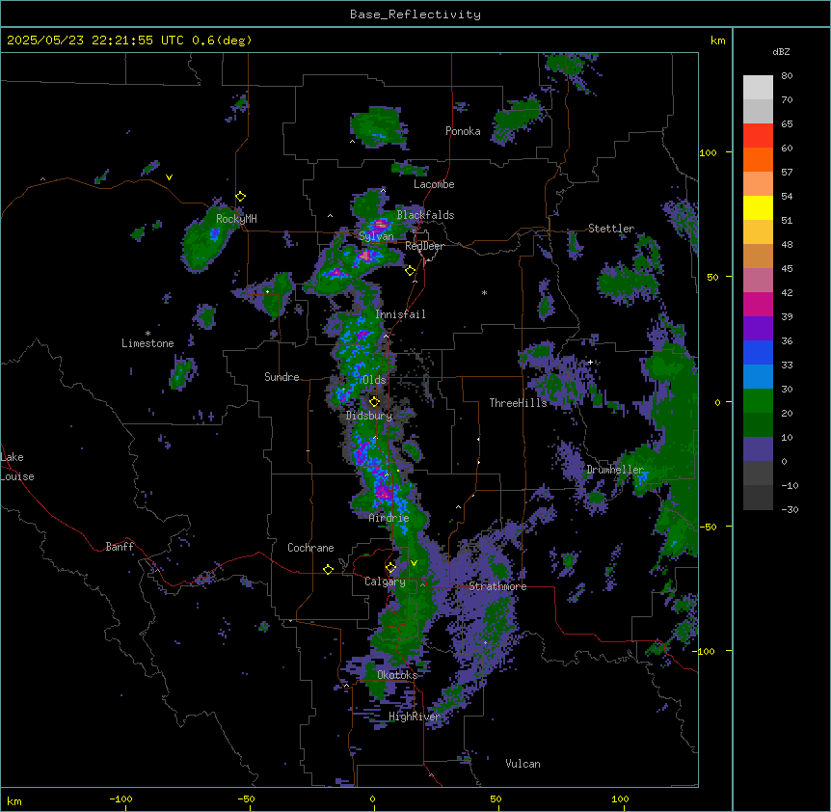This screenshot has width=831, height=812.
Task: Click the 80 value in the dBZ legend
Action: coord(787,76)
